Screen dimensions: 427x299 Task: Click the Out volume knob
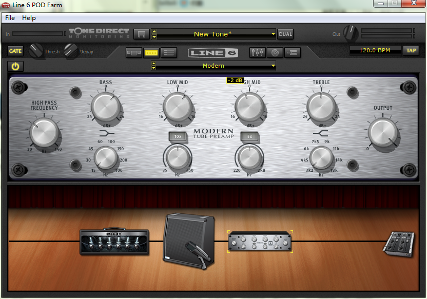click(x=351, y=33)
